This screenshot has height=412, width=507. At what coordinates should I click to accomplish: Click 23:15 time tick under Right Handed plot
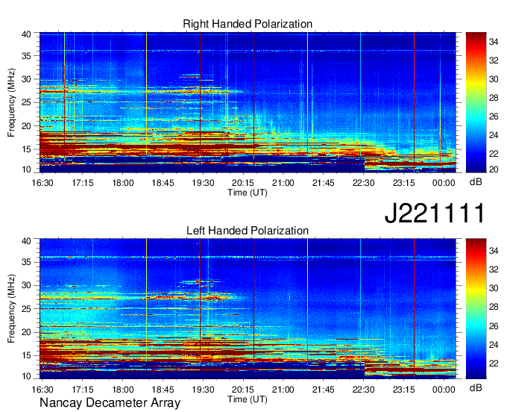click(x=403, y=183)
